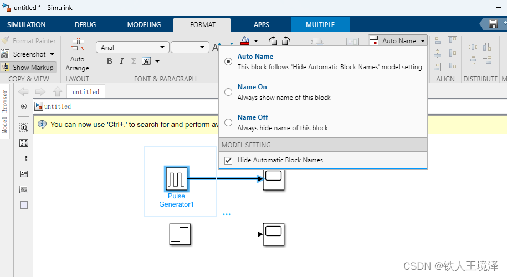
Task: Rotate block clockwise
Action: 273,41
